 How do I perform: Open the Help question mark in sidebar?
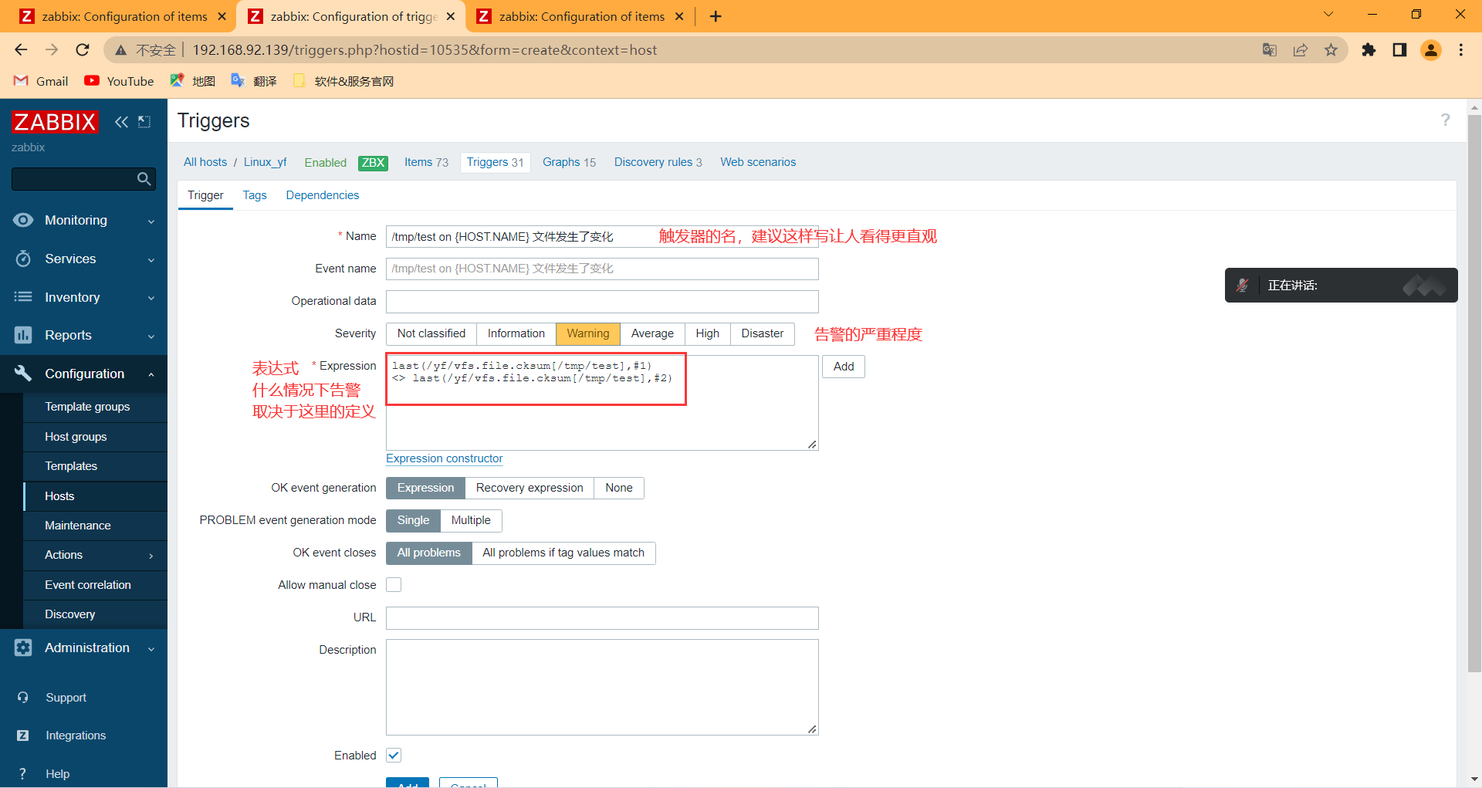pos(23,773)
